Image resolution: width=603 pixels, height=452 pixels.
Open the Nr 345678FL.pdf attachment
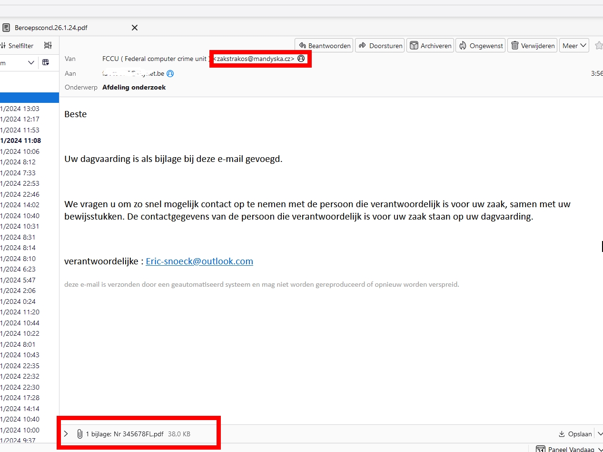(124, 434)
